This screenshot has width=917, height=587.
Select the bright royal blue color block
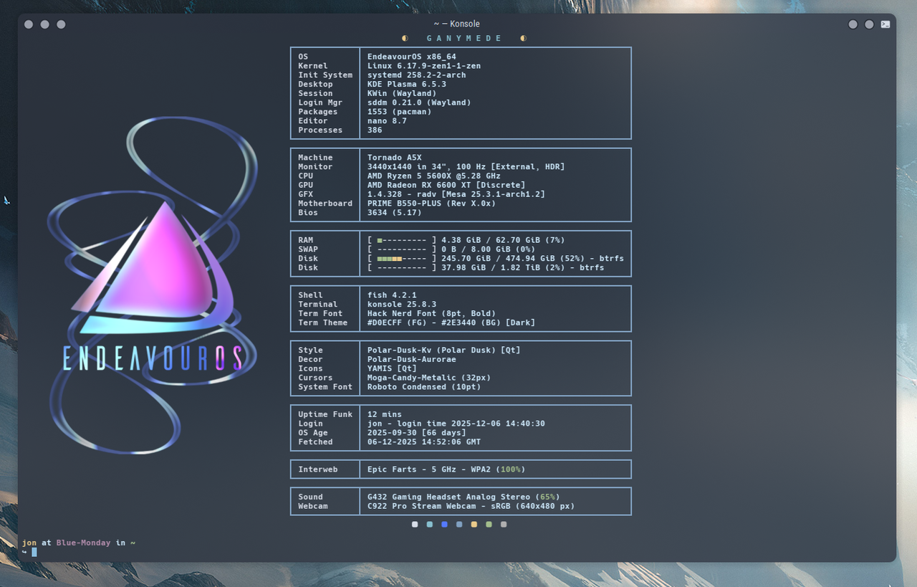coord(444,525)
